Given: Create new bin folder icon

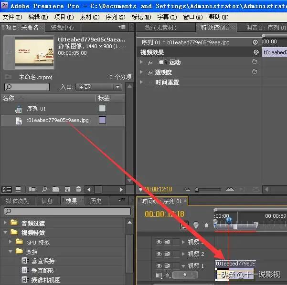Looking at the screenshot, I should click(x=55, y=189).
